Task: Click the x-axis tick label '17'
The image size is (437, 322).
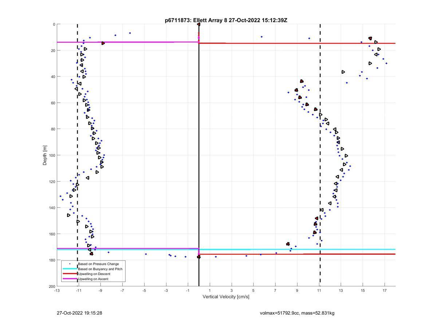Action: coord(385,290)
